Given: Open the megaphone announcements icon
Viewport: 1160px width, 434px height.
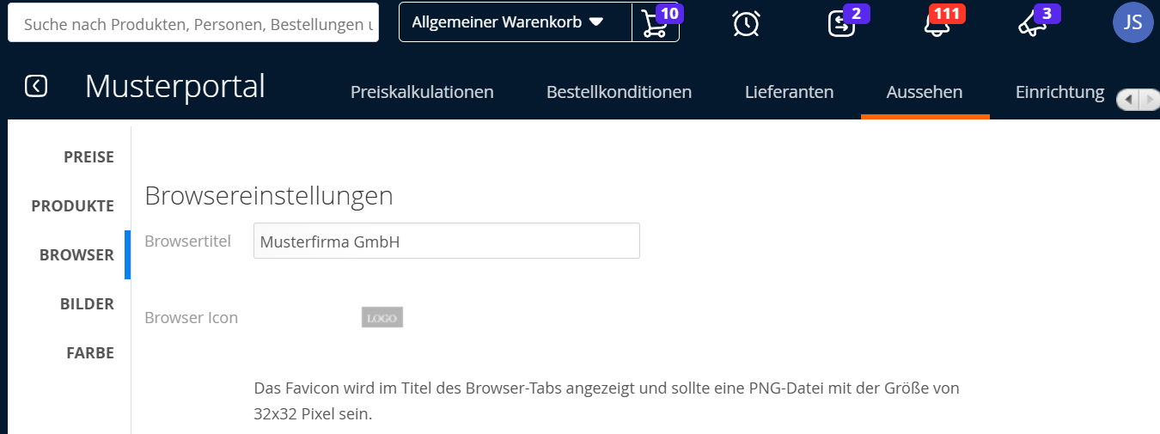Looking at the screenshot, I should (x=1032, y=23).
